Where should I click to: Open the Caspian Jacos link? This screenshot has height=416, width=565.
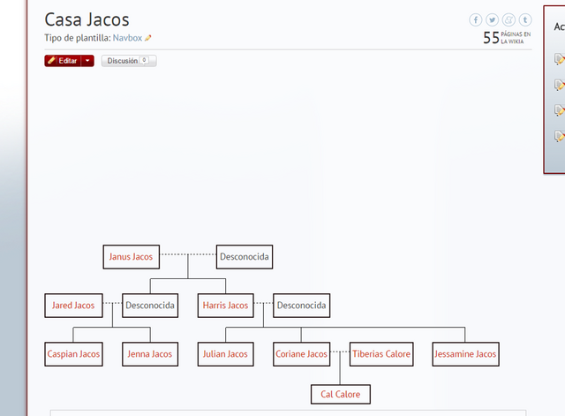[x=73, y=354]
